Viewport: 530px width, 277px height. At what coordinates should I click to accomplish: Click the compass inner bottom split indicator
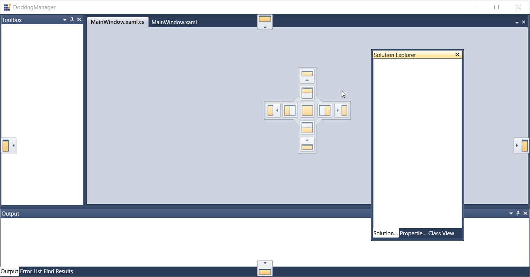click(x=307, y=127)
